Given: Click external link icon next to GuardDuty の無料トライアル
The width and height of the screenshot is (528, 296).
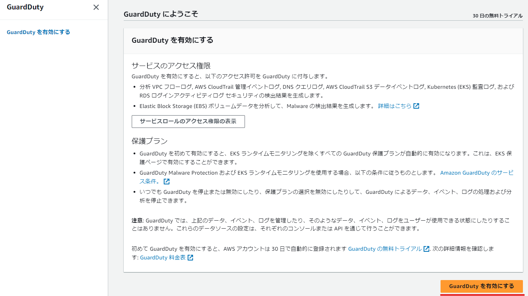Looking at the screenshot, I should point(426,249).
